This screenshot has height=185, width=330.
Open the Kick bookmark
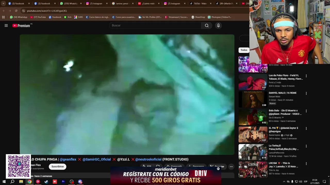pos(68,17)
